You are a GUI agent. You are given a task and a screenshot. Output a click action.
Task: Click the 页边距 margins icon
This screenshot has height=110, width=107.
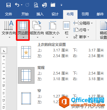click(23, 25)
